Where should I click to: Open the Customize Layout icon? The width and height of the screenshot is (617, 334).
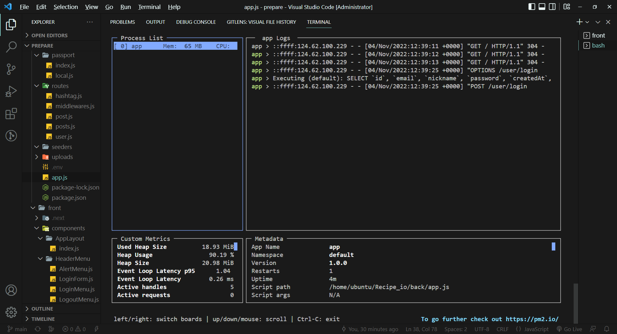click(567, 7)
